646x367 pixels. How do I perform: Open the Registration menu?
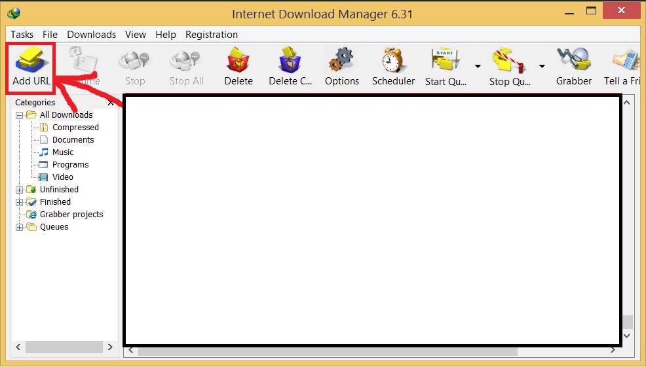[x=212, y=35]
